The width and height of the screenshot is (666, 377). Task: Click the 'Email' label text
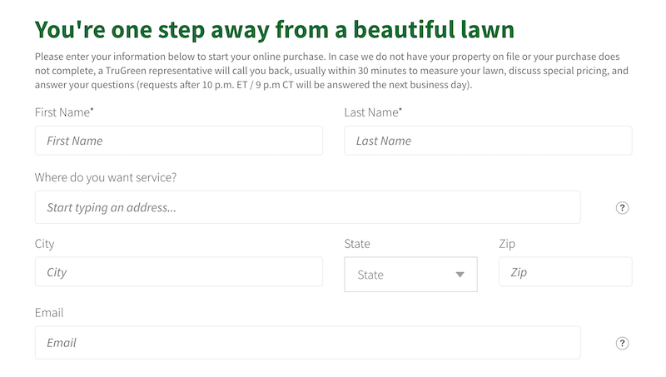click(x=49, y=313)
